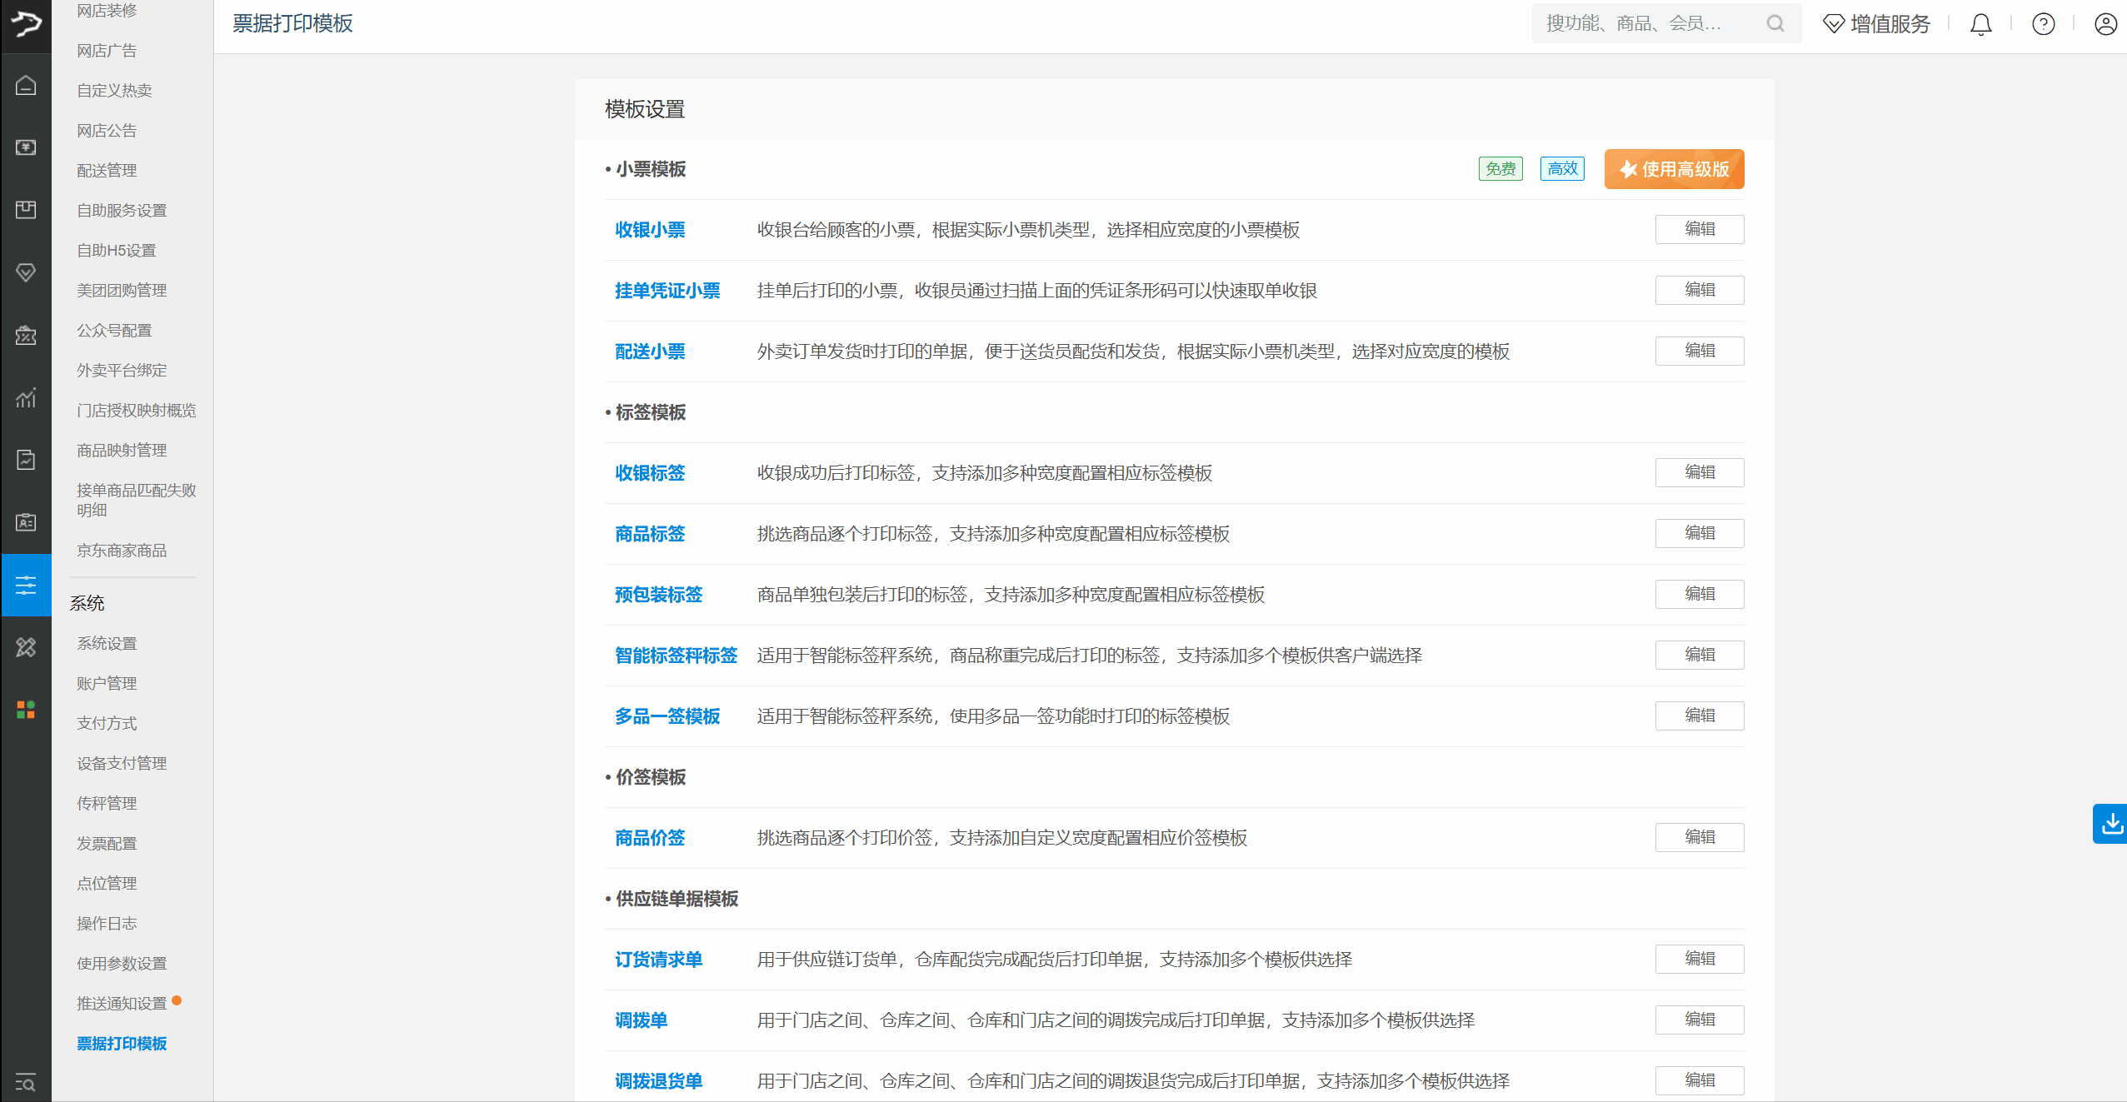Edit the 商品价签 template
This screenshot has width=2127, height=1102.
[1699, 837]
